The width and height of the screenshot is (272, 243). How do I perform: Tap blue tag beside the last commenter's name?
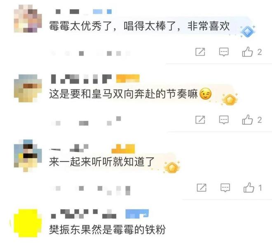click(137, 214)
